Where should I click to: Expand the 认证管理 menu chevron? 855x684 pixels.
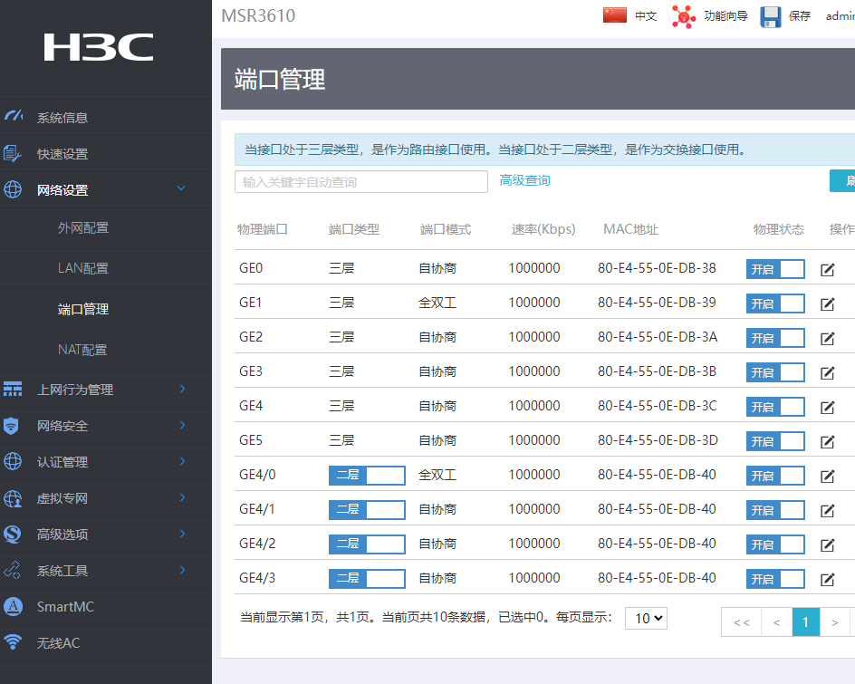click(183, 461)
